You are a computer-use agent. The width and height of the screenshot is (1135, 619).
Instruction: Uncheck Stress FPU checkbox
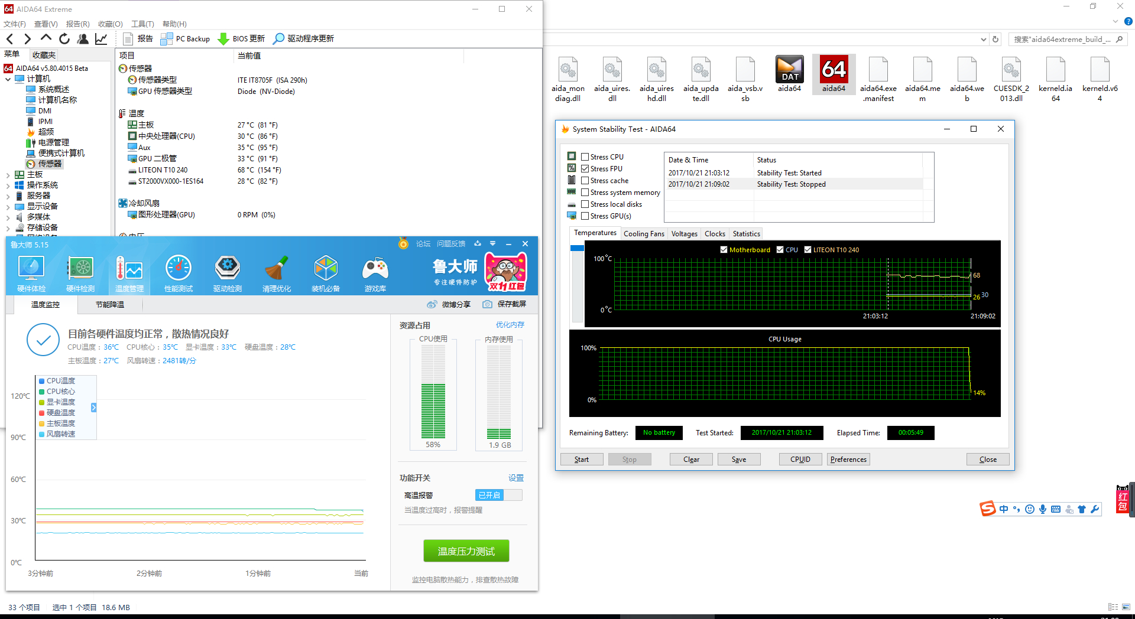585,169
